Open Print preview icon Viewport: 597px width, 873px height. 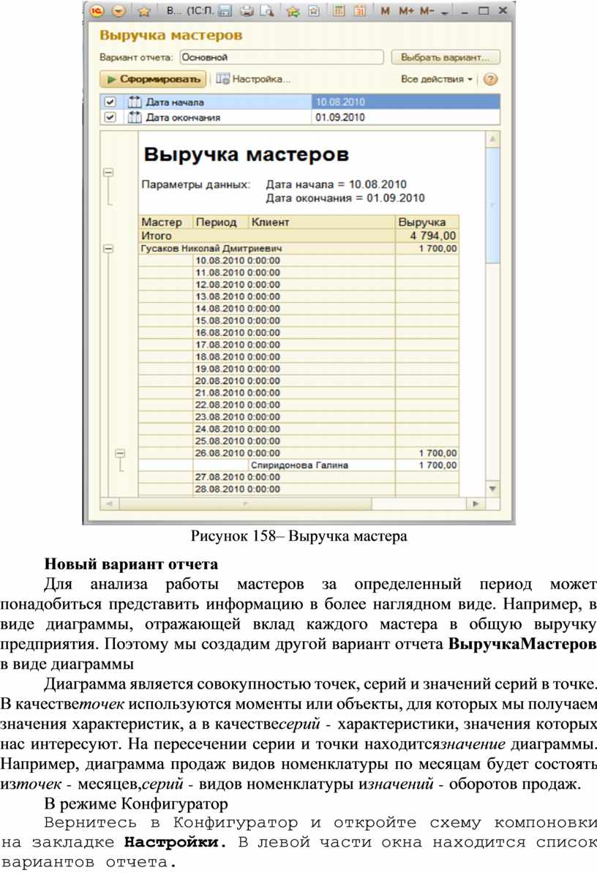click(x=267, y=10)
